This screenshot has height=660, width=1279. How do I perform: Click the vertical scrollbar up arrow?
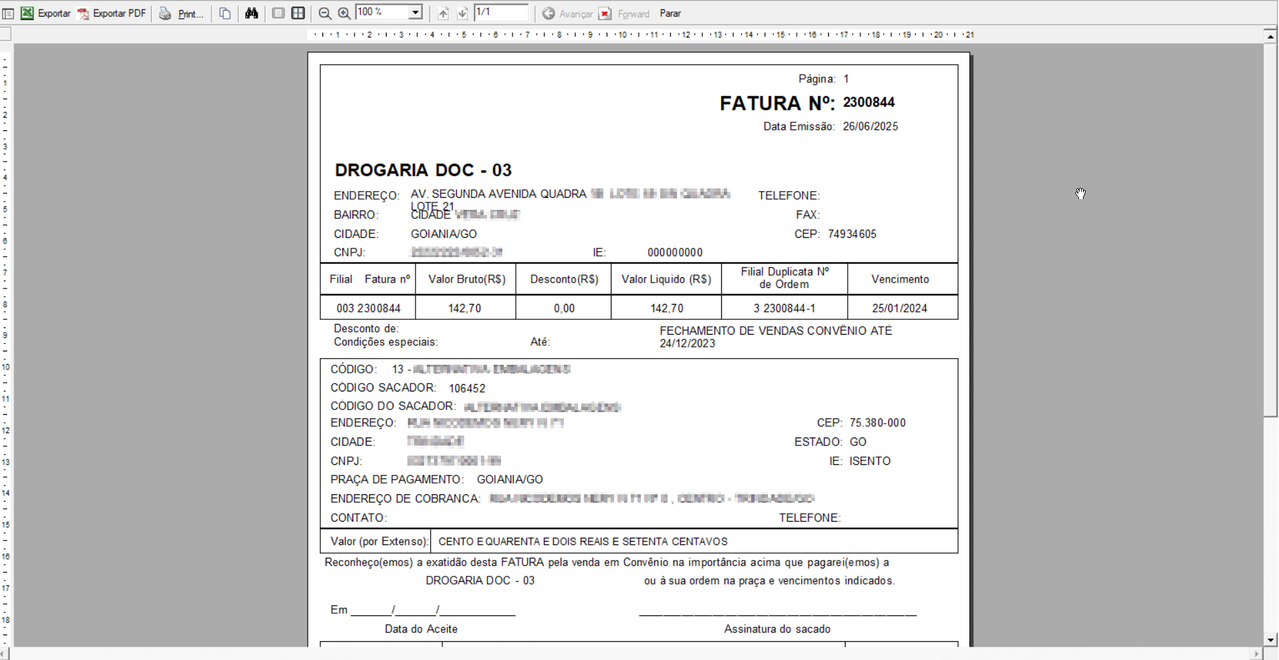click(x=1270, y=36)
